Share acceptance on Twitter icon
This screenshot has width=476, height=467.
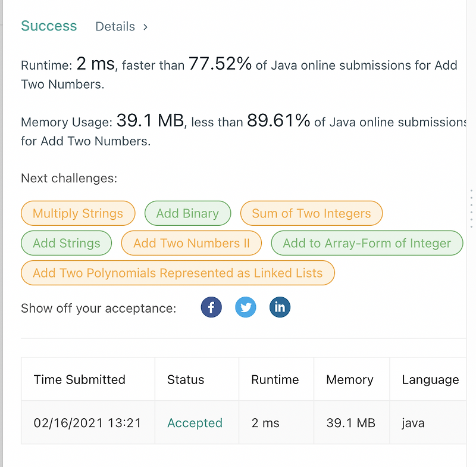246,308
